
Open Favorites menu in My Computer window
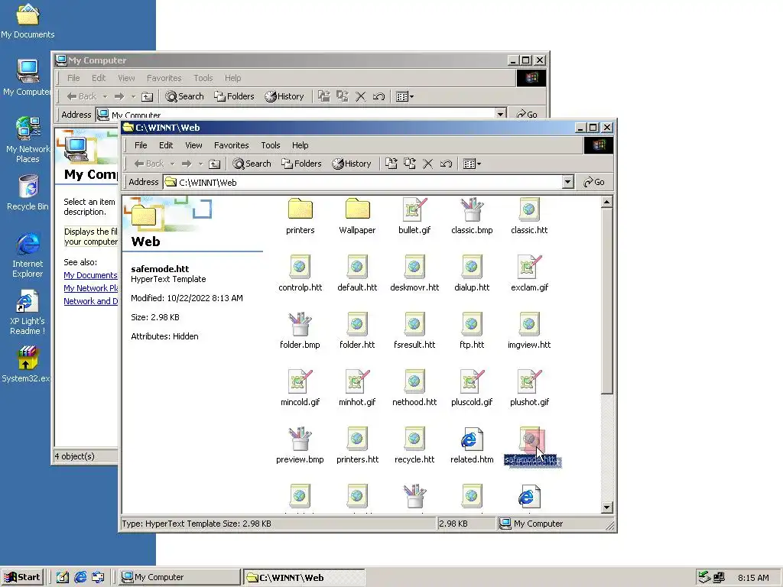(x=164, y=78)
